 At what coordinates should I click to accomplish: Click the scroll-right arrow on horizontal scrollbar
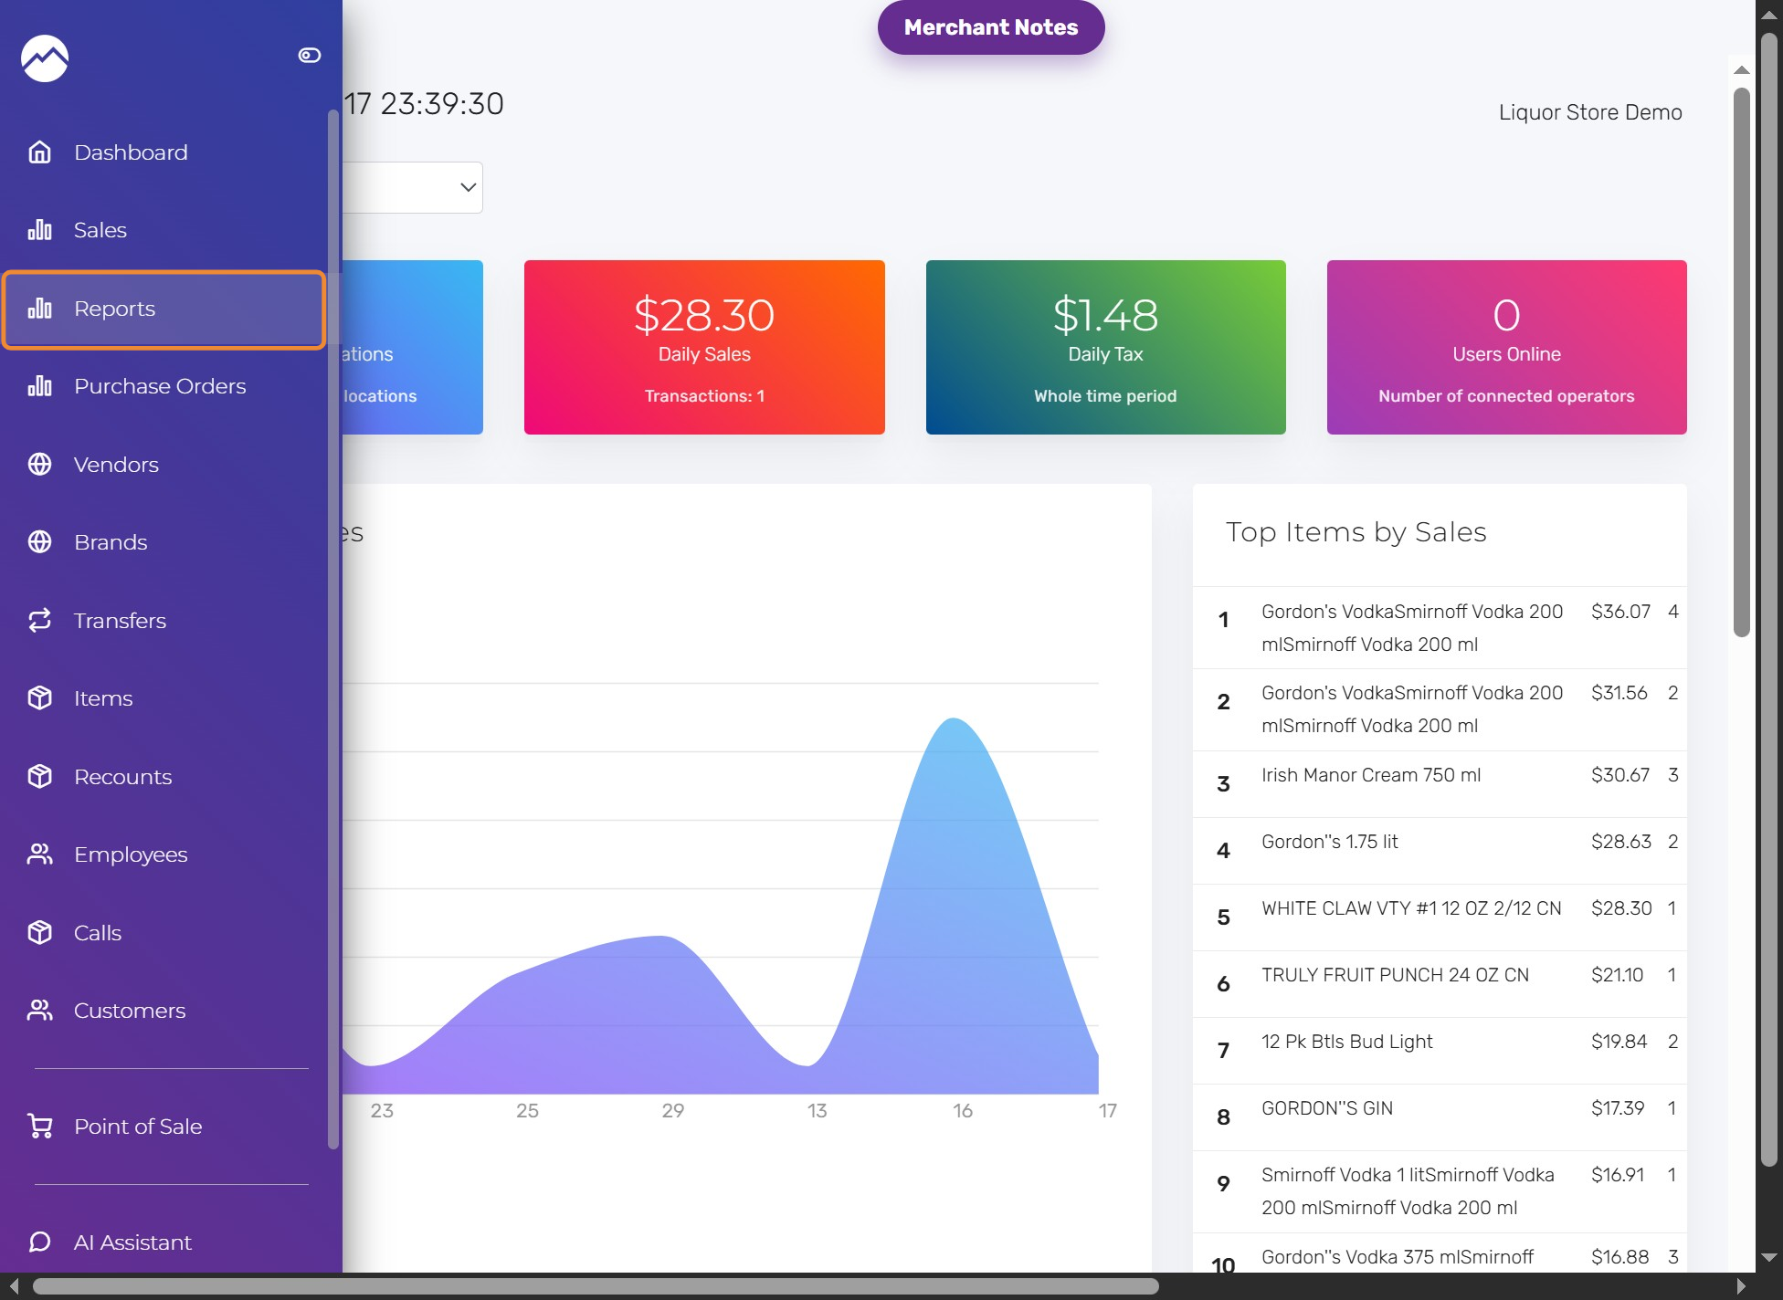pyautogui.click(x=1741, y=1286)
